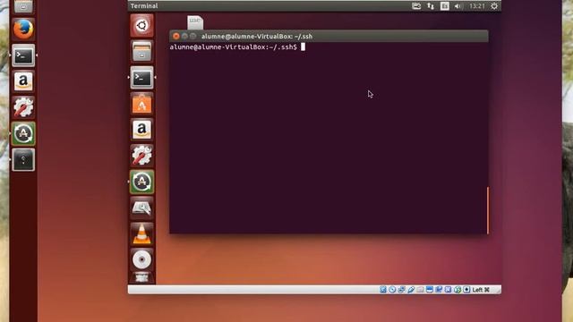
Task: Click the terminal title bar text
Action: click(257, 36)
